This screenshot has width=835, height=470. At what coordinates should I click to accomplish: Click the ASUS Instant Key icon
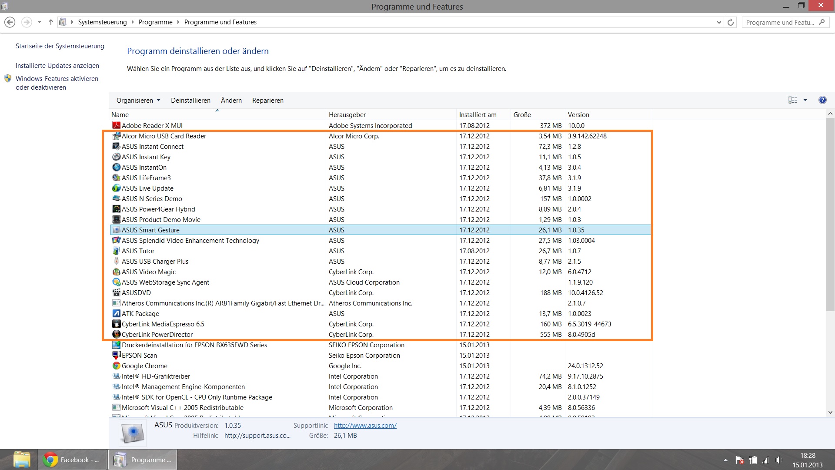pyautogui.click(x=116, y=157)
